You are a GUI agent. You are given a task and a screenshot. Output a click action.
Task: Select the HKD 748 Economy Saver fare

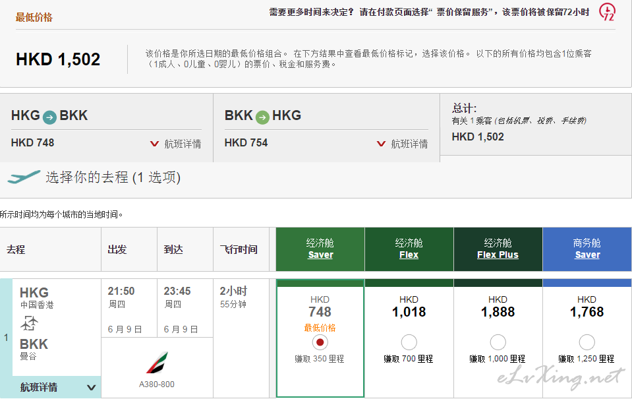click(x=320, y=342)
